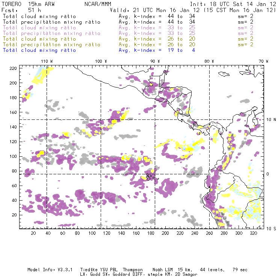Click the "80 W" longitude label
Image resolution: width=278 pixels, height=278 pixels.
[209, 61]
